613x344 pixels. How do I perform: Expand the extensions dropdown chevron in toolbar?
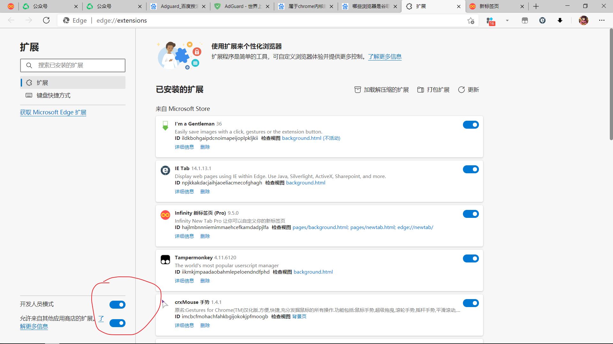point(506,20)
